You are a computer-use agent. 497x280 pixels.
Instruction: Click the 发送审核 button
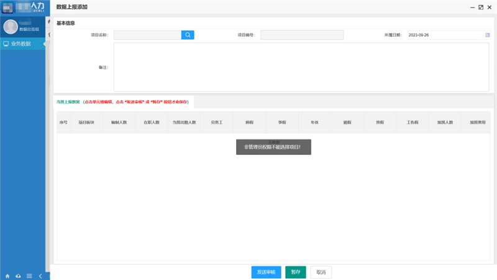click(x=267, y=272)
